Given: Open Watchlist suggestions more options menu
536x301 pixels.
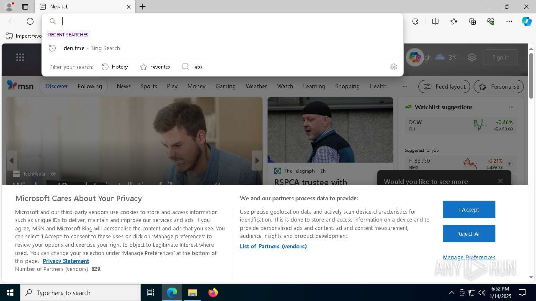Looking at the screenshot, I should [511, 107].
